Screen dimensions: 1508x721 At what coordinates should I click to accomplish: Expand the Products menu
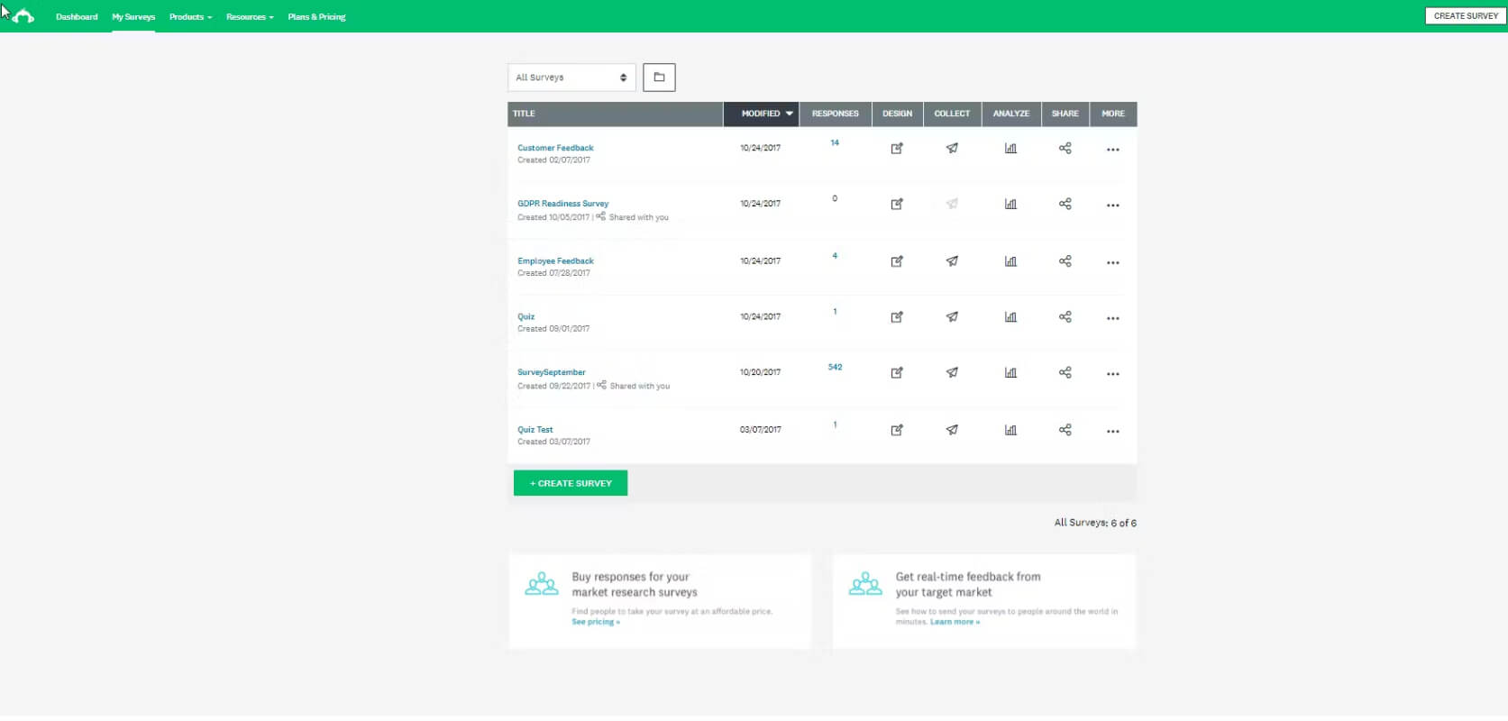(x=190, y=17)
